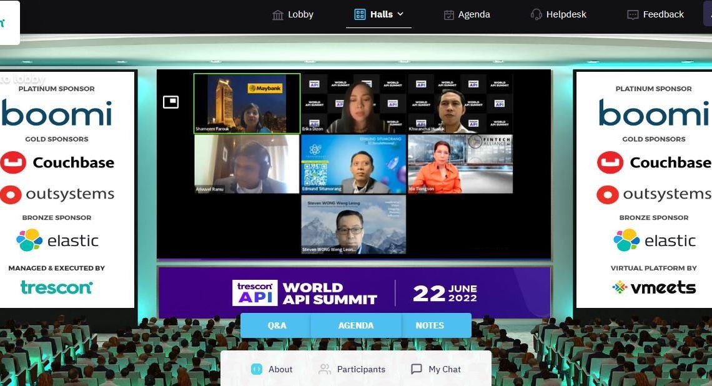
Task: Click '22 JUNE 2022' date on banner
Action: pyautogui.click(x=445, y=294)
